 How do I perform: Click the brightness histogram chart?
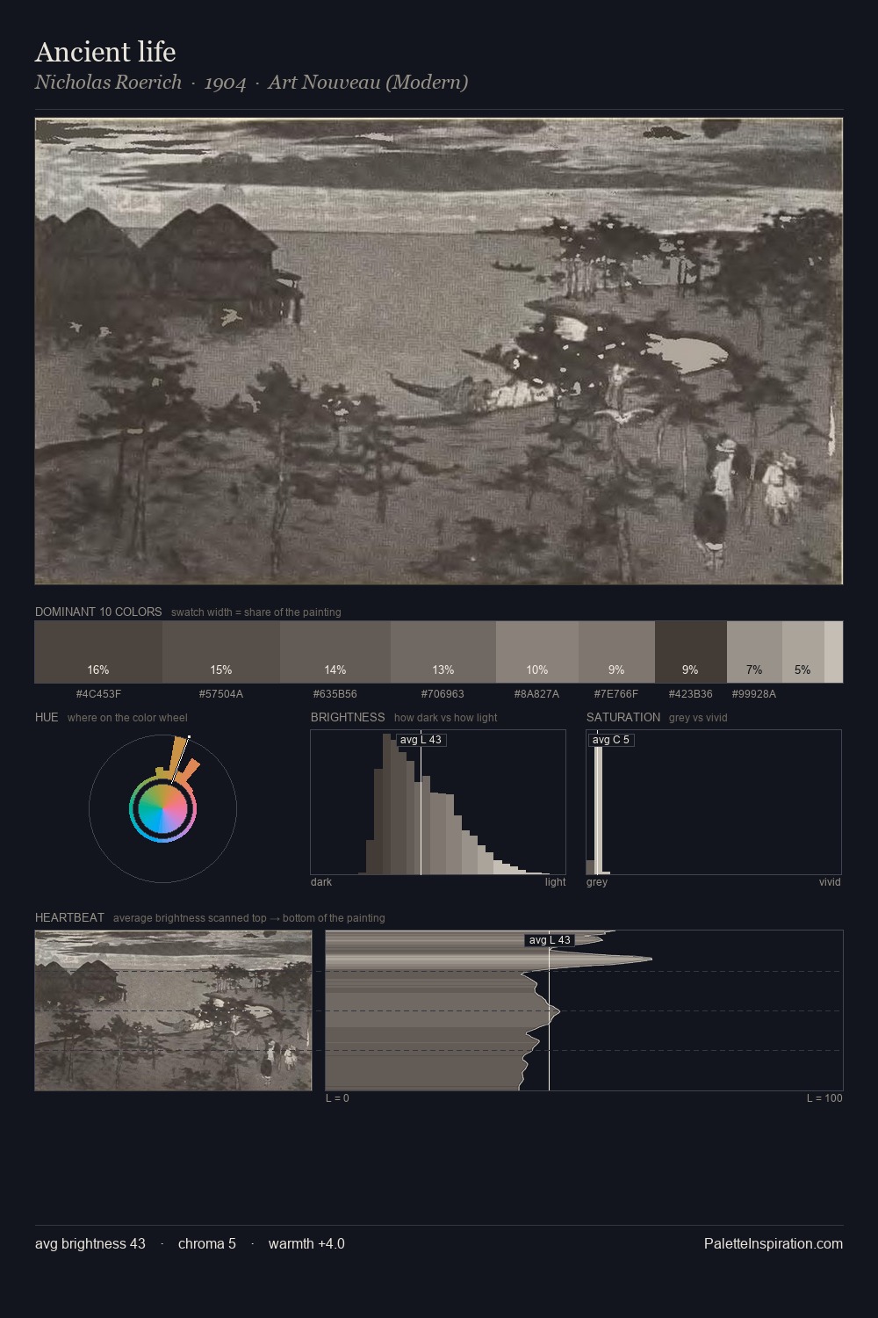438,802
